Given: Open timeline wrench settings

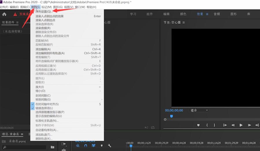Looking at the screenshot, I should pyautogui.click(x=109, y=146).
